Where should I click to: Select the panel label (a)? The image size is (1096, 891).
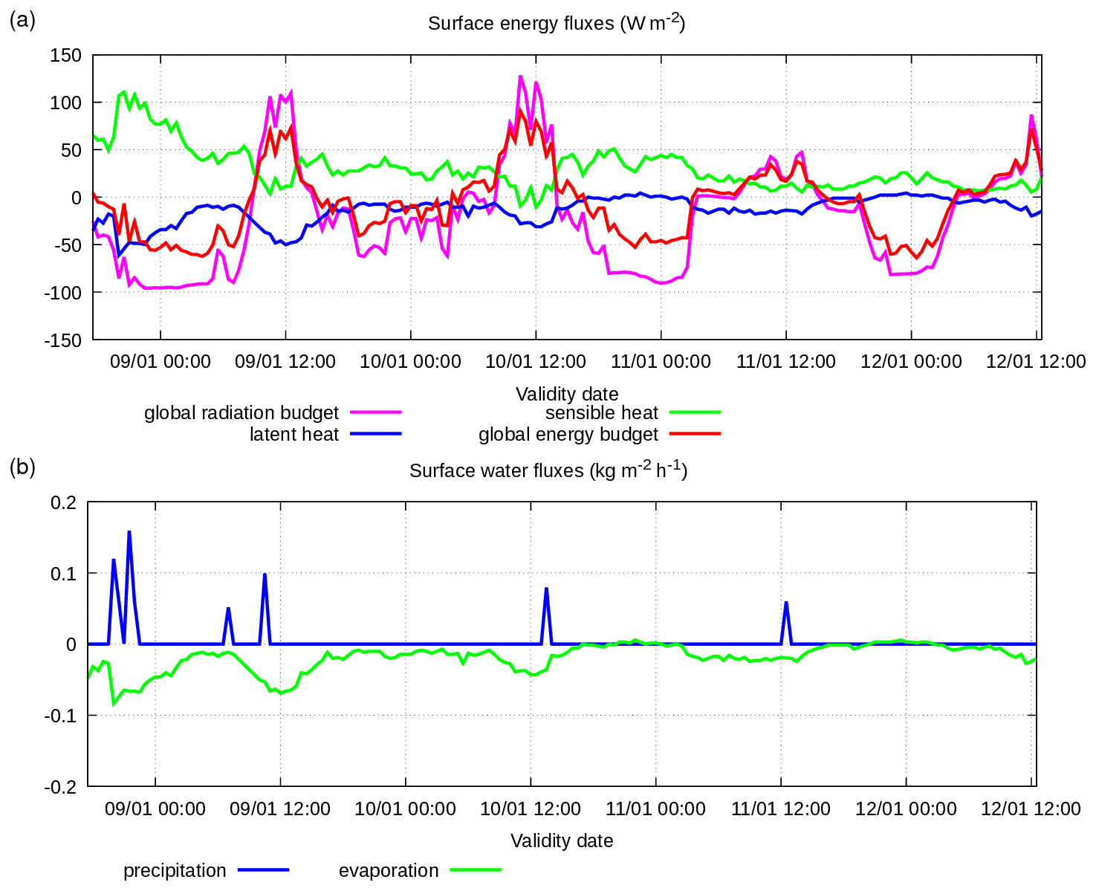[x=22, y=20]
